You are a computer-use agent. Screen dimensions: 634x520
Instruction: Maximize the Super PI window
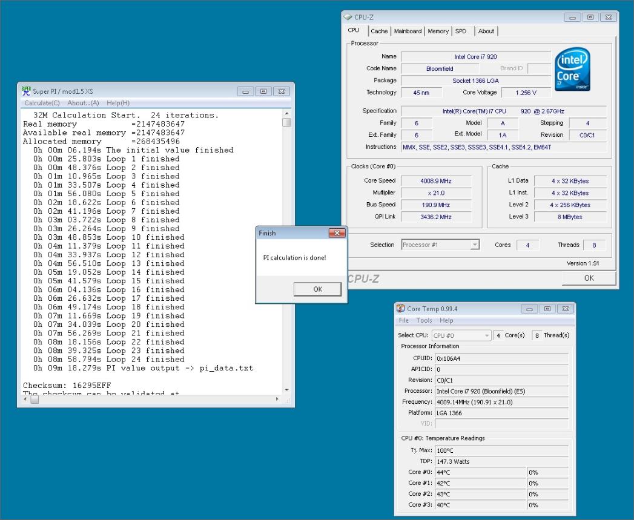263,91
